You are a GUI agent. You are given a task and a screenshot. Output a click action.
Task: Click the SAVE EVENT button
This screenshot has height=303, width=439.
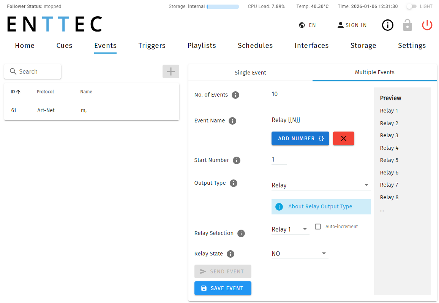point(223,288)
